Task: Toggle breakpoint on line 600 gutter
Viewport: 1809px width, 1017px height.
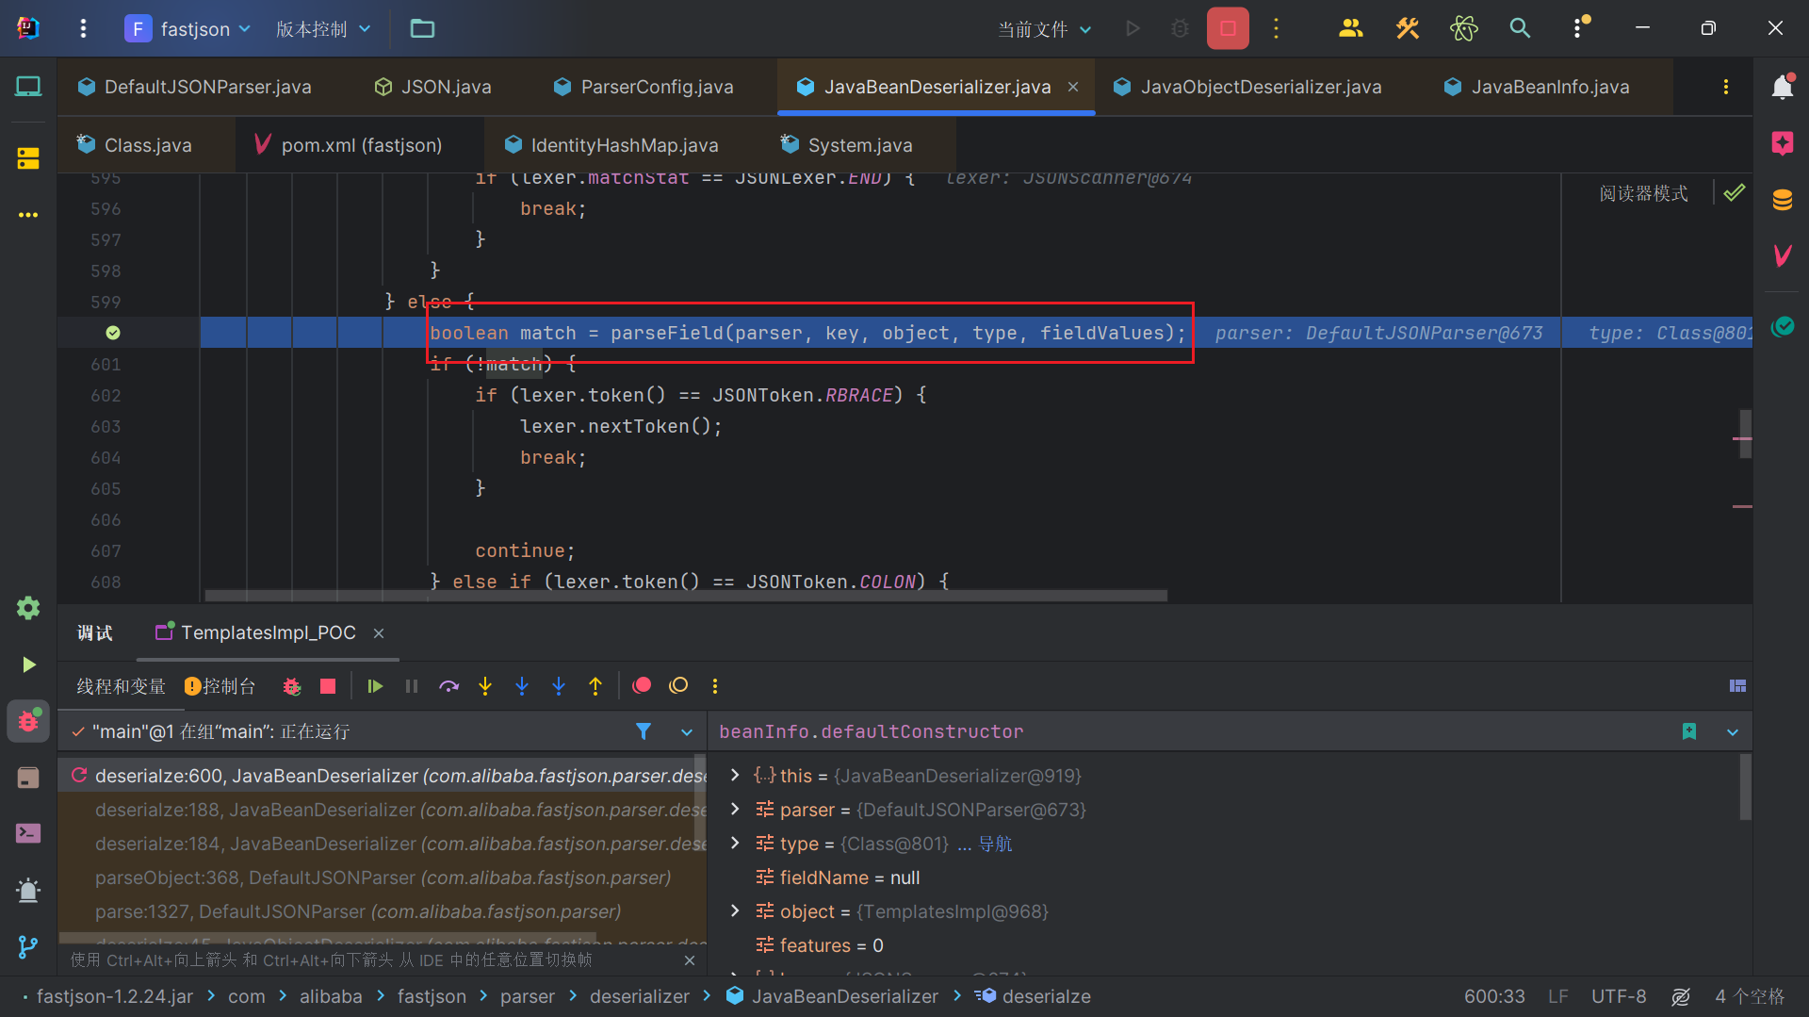Action: point(113,333)
